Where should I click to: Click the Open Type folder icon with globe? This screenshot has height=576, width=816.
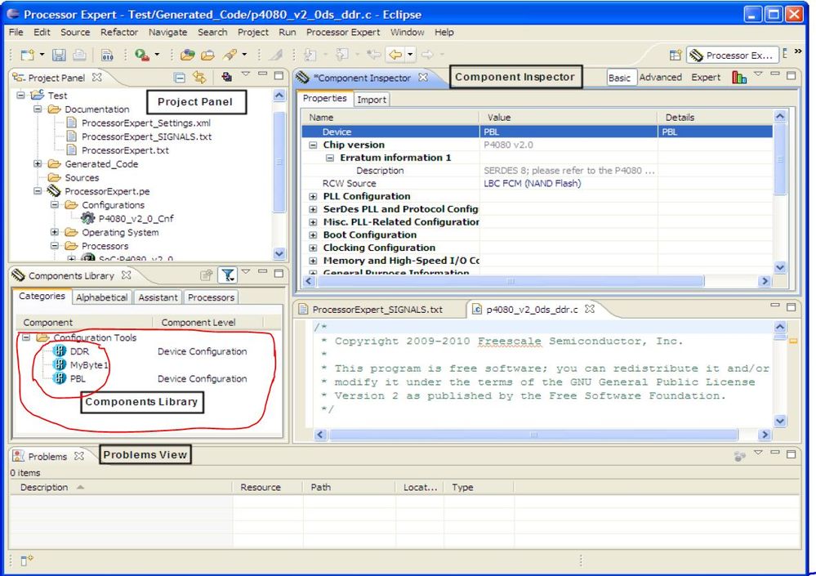[187, 55]
